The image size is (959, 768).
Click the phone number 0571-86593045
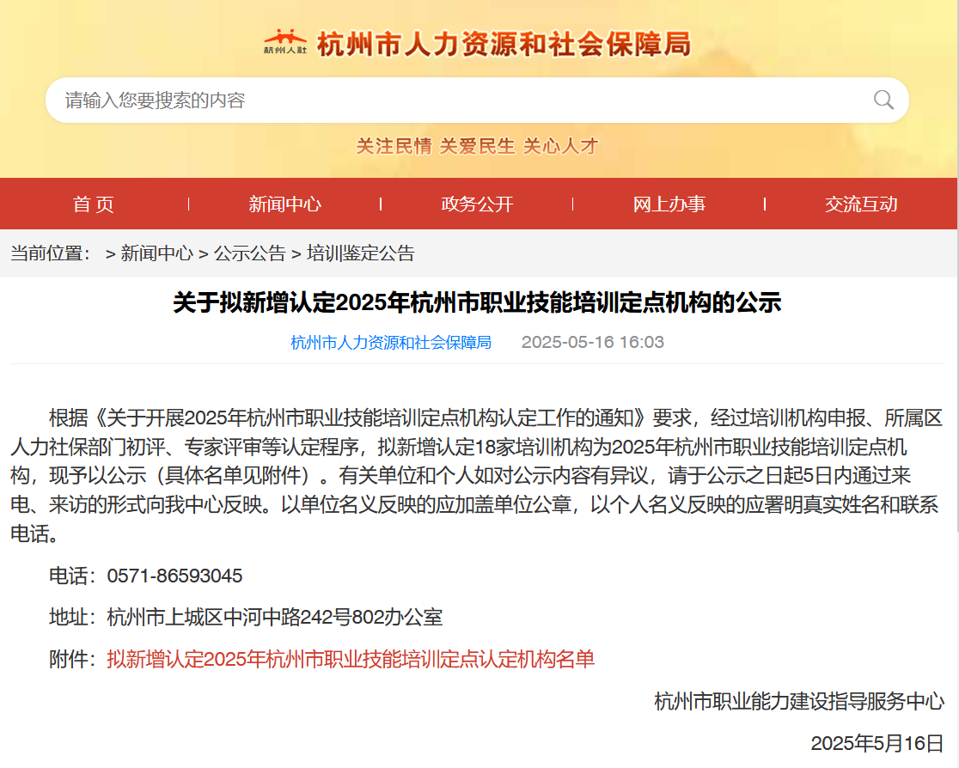pyautogui.click(x=174, y=576)
